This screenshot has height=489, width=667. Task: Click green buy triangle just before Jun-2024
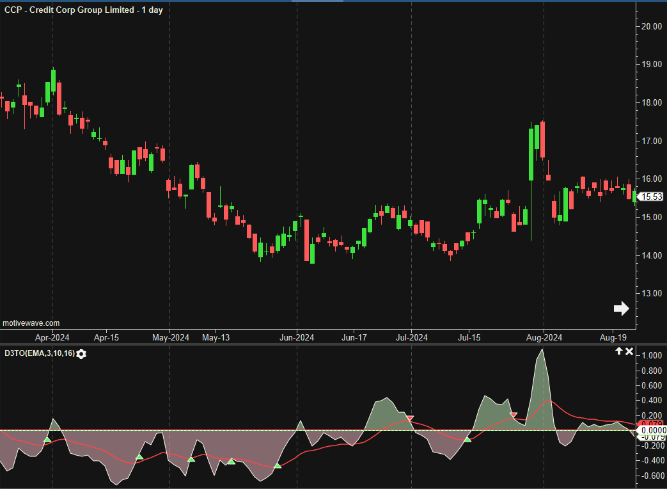click(278, 465)
